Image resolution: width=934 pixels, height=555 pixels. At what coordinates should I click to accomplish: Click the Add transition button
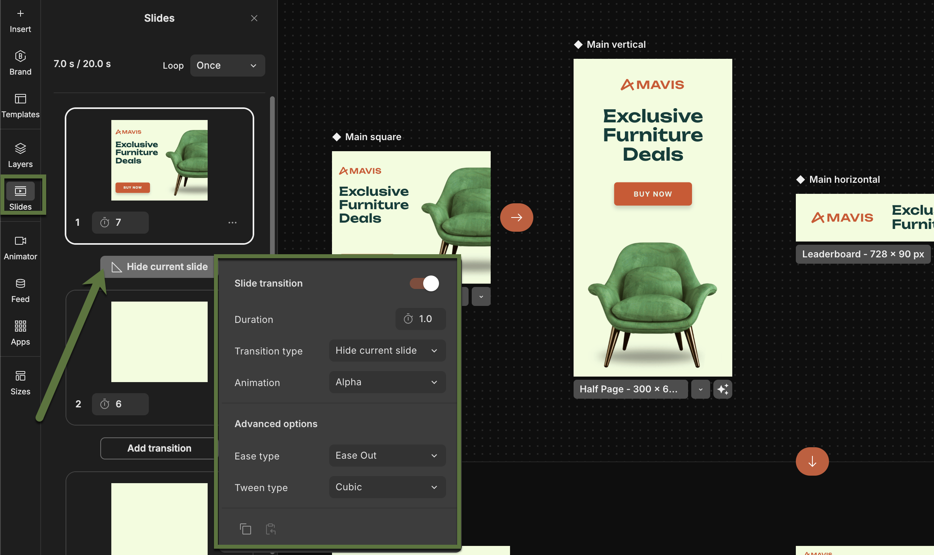pyautogui.click(x=159, y=448)
